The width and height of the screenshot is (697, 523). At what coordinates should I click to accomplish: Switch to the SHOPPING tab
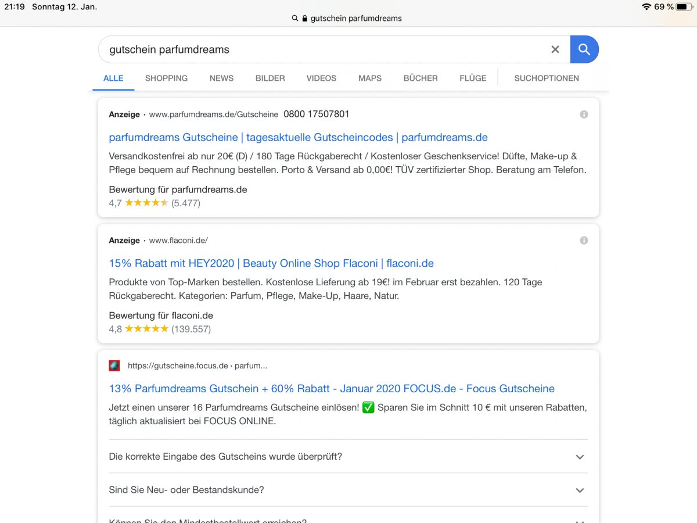point(166,78)
